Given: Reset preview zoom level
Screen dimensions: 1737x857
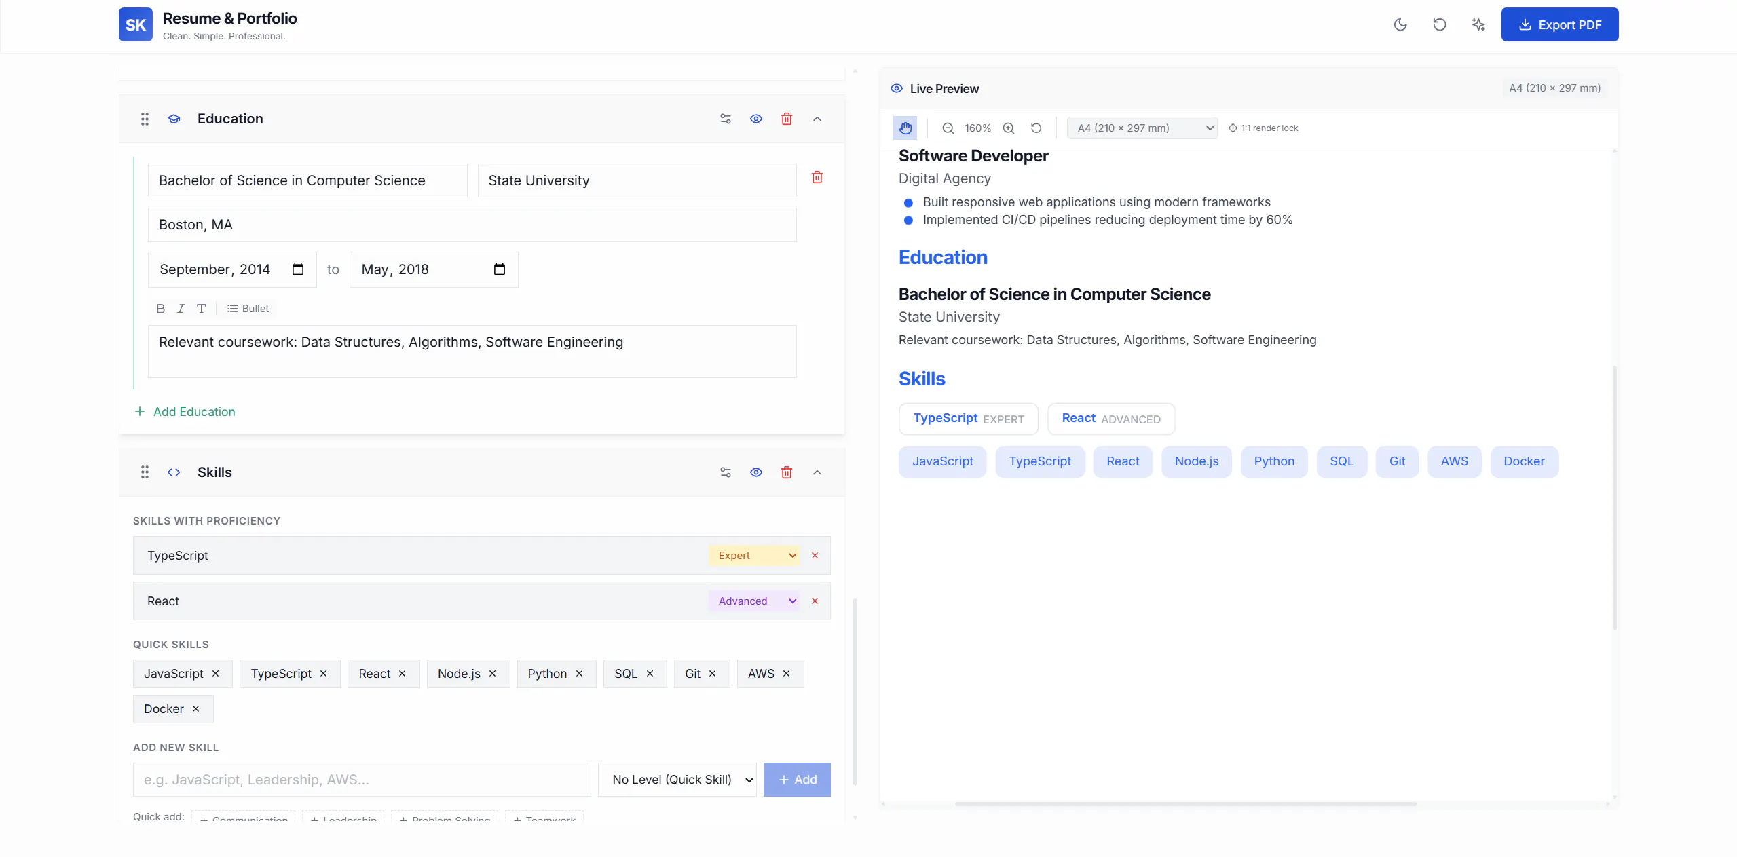Looking at the screenshot, I should [1036, 128].
